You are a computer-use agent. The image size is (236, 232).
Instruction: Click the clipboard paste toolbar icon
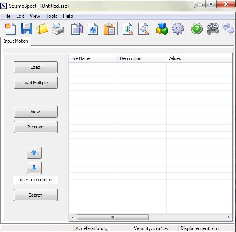point(109,29)
